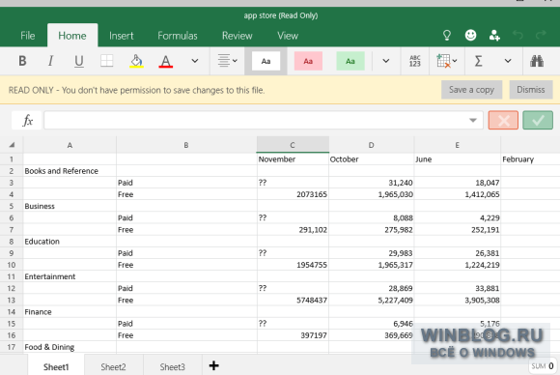The image size is (560, 375).
Task: Select column B header
Action: [x=186, y=145]
